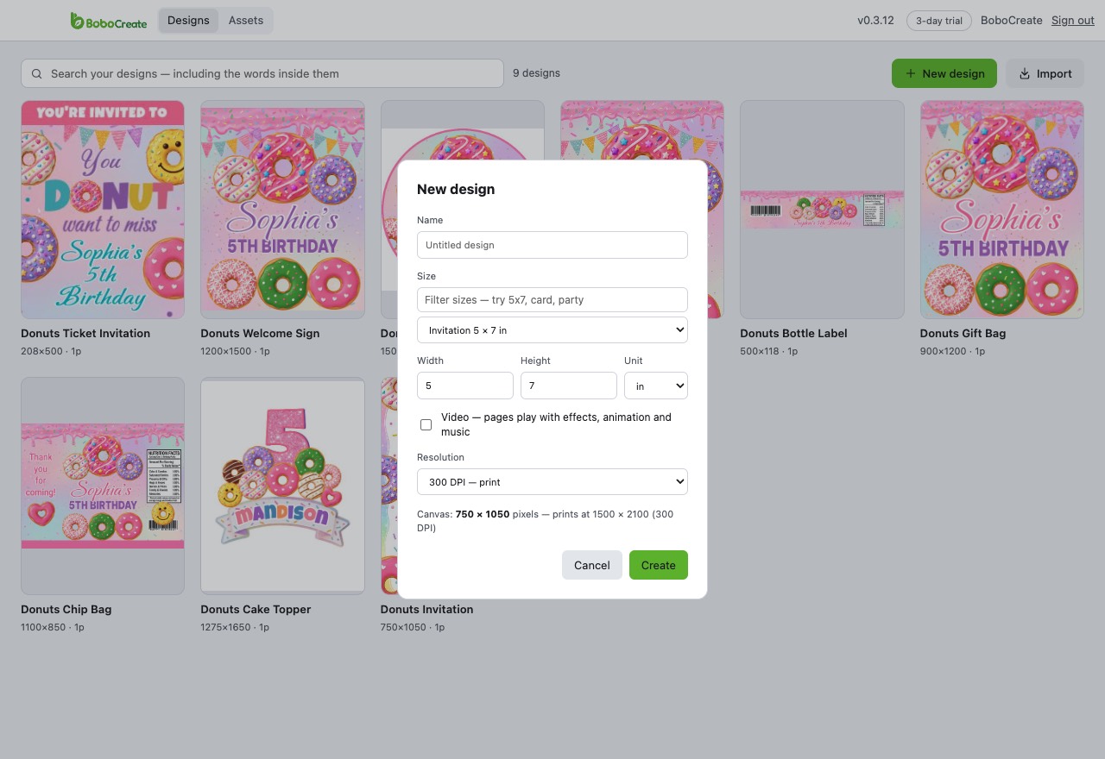
Task: Click the Import button
Action: tap(1045, 73)
